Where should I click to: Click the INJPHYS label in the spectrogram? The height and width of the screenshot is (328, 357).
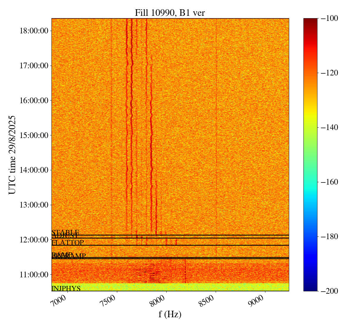coord(66,288)
